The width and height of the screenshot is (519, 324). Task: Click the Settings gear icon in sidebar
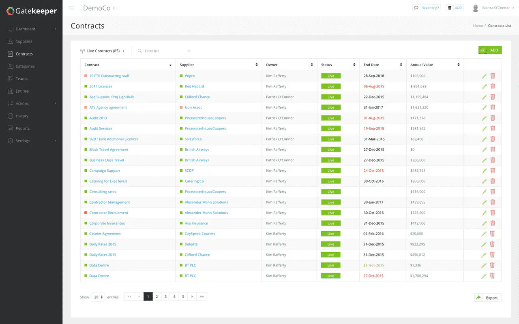coord(11,141)
